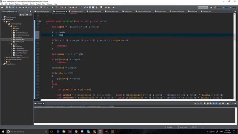Select Window.java in Package Explorer

click(20, 42)
